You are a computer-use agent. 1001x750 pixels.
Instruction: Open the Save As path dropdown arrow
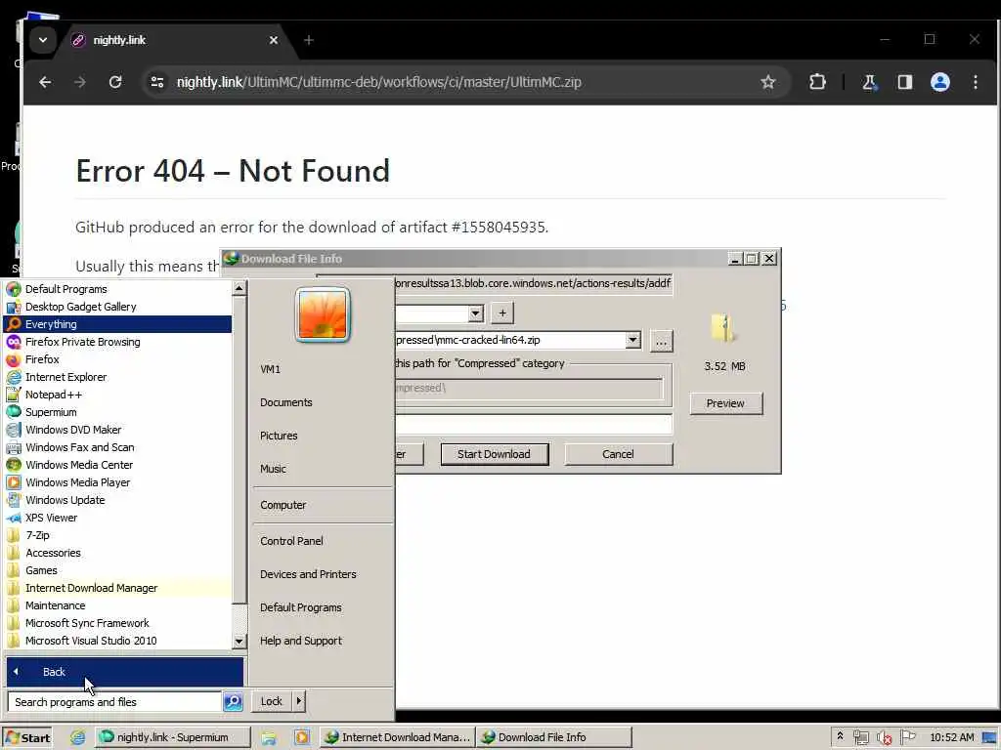click(632, 340)
